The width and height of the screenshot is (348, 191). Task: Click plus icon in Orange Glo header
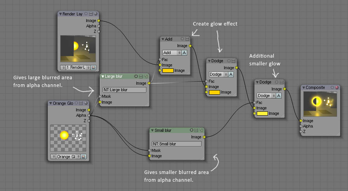click(x=77, y=103)
